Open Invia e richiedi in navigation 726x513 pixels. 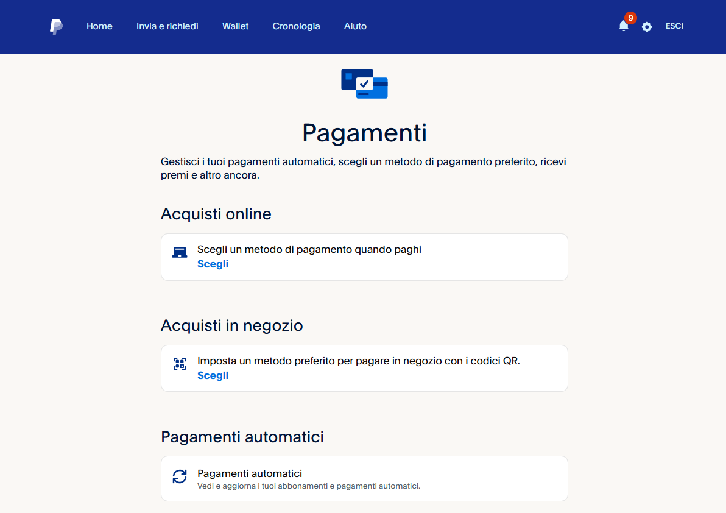point(167,26)
